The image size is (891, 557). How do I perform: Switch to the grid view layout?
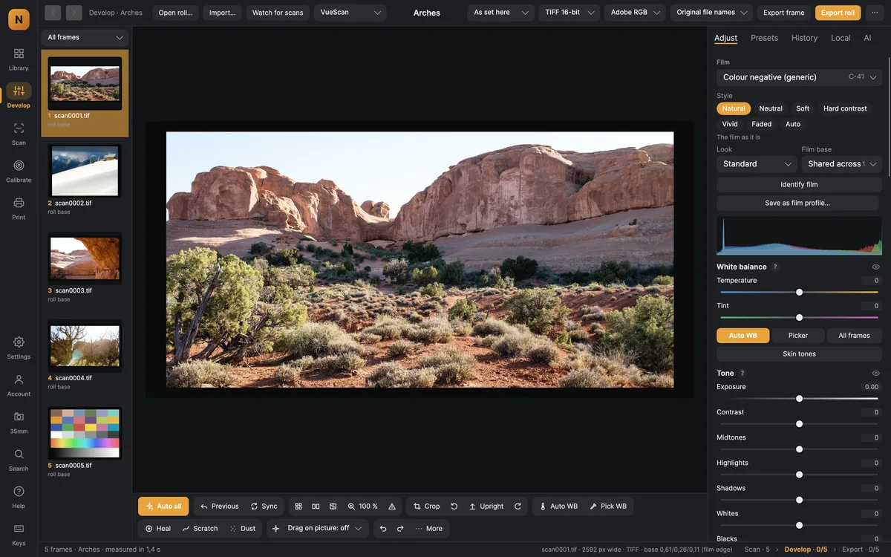298,506
